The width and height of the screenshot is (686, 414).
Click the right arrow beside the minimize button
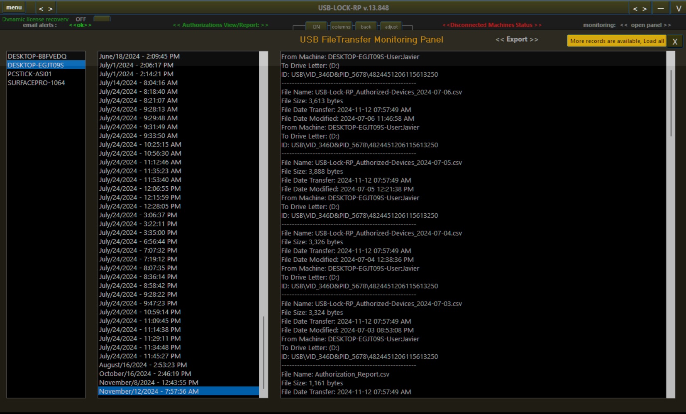pos(644,9)
